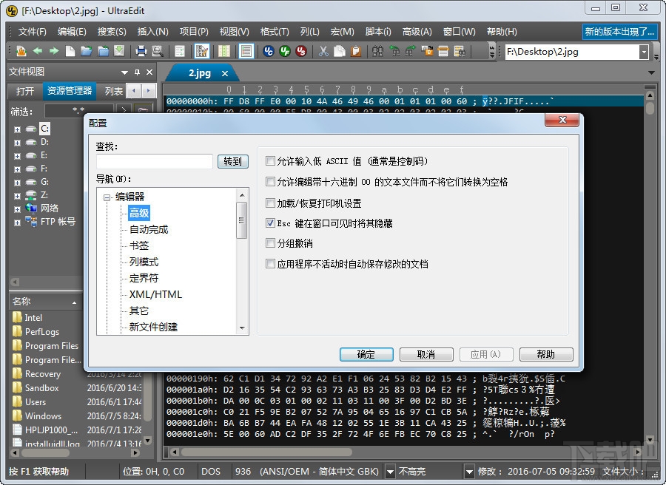Click the binoculars find icon

coord(377,51)
